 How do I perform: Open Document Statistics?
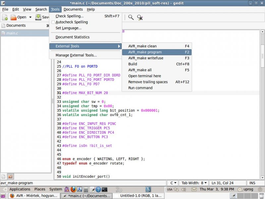pos(85,37)
